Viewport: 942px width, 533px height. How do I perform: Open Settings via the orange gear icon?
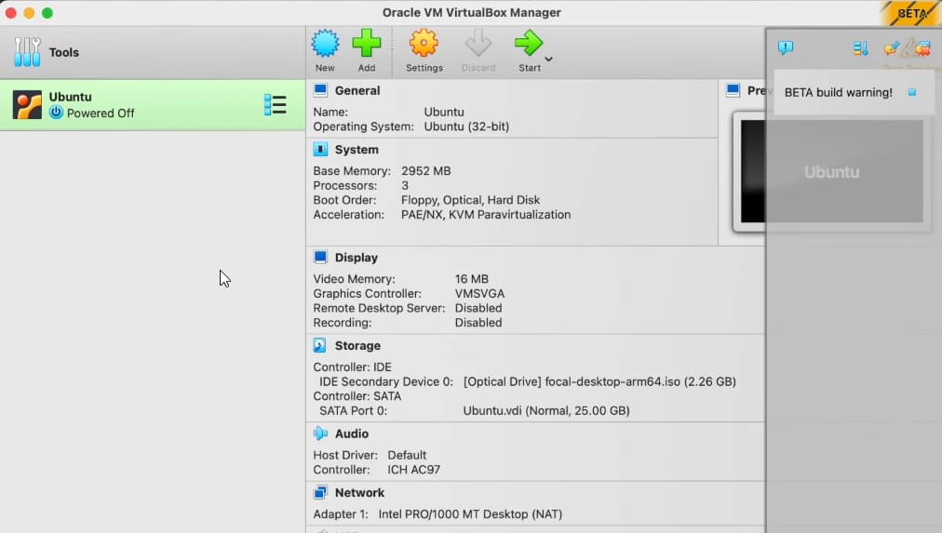coord(424,43)
